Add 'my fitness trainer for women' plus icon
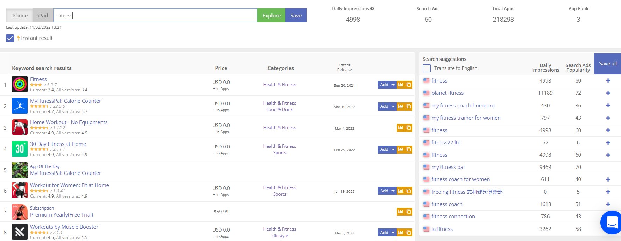 click(x=608, y=118)
